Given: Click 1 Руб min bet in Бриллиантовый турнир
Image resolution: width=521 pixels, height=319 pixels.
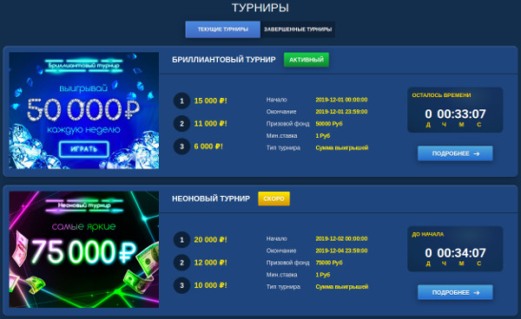Looking at the screenshot, I should pyautogui.click(x=323, y=135).
